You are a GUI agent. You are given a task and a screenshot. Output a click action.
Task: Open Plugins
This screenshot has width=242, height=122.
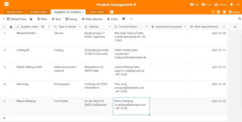(x=234, y=12)
